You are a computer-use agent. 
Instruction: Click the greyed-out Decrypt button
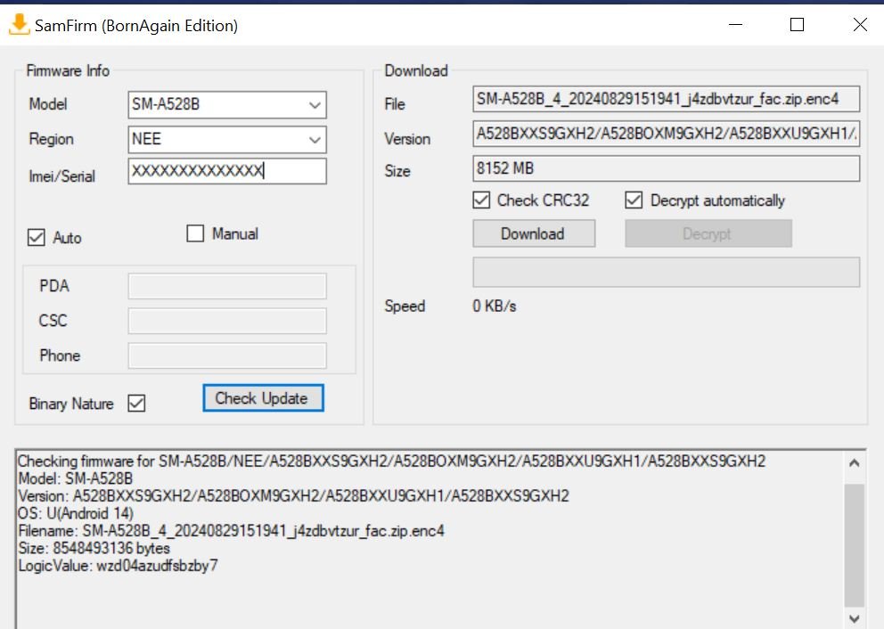click(708, 233)
